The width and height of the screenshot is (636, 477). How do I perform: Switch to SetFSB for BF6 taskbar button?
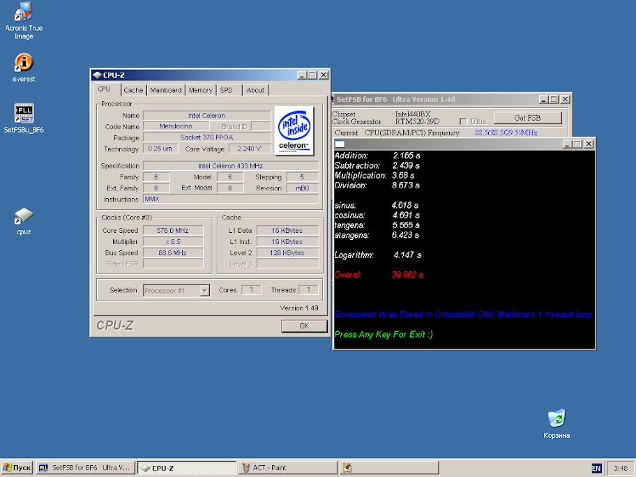click(x=85, y=468)
